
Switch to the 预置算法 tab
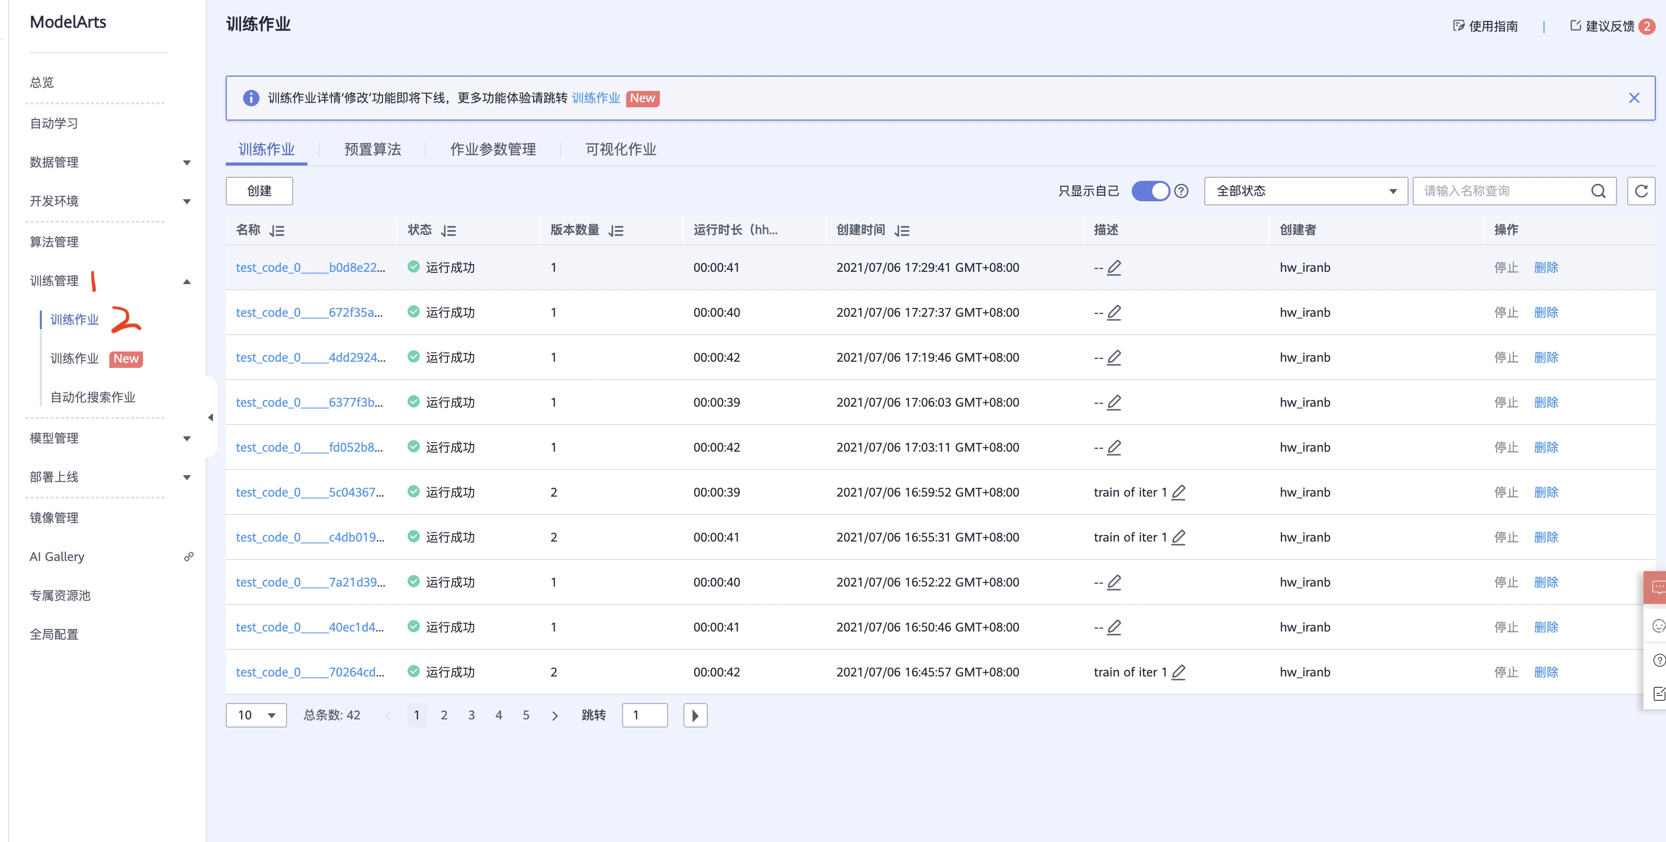[372, 150]
